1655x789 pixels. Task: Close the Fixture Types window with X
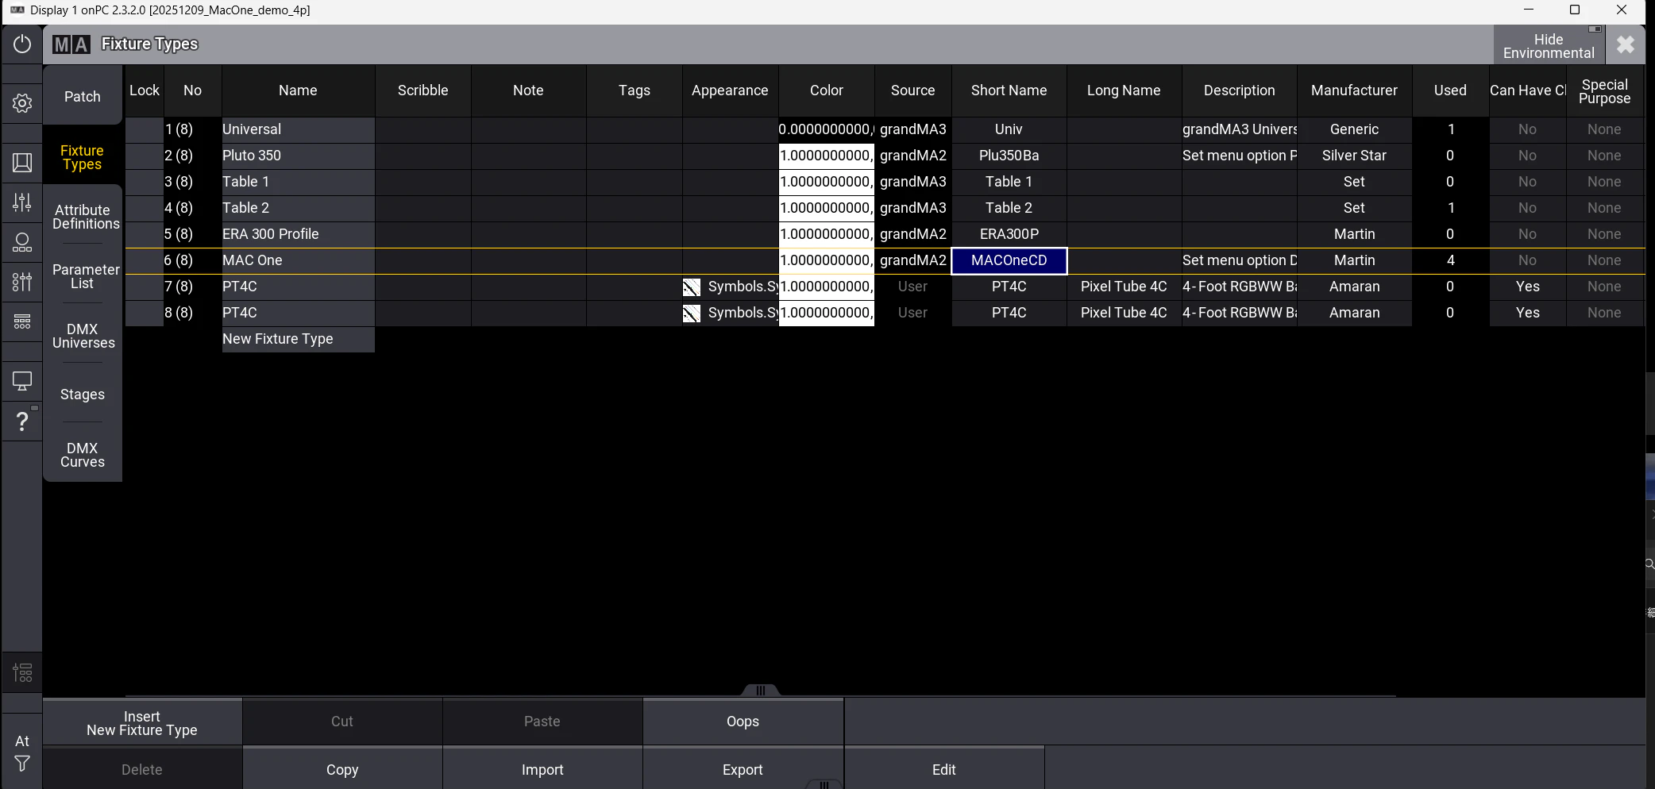click(x=1626, y=44)
